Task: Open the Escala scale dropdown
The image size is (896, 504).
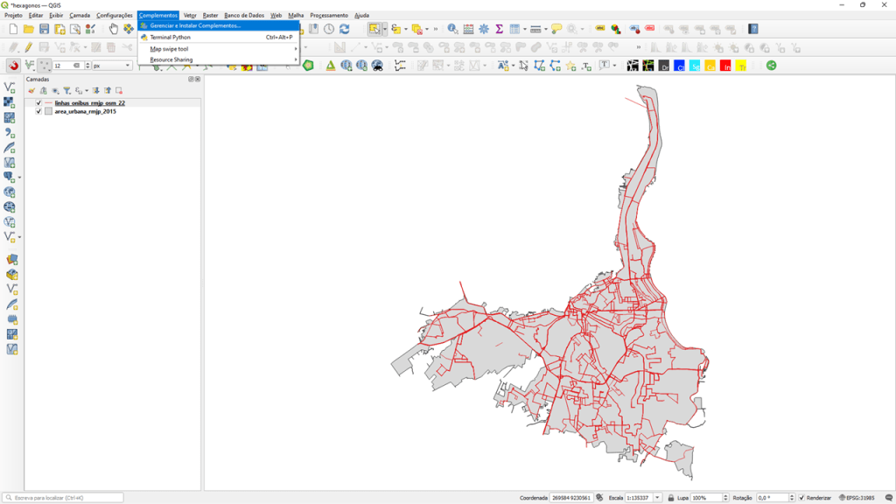Action: pos(657,498)
